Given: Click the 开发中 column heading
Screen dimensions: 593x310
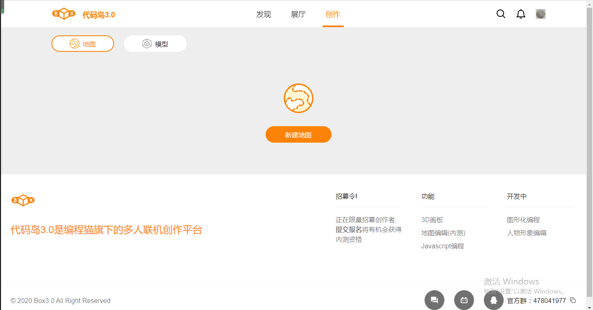Looking at the screenshot, I should pyautogui.click(x=517, y=197).
